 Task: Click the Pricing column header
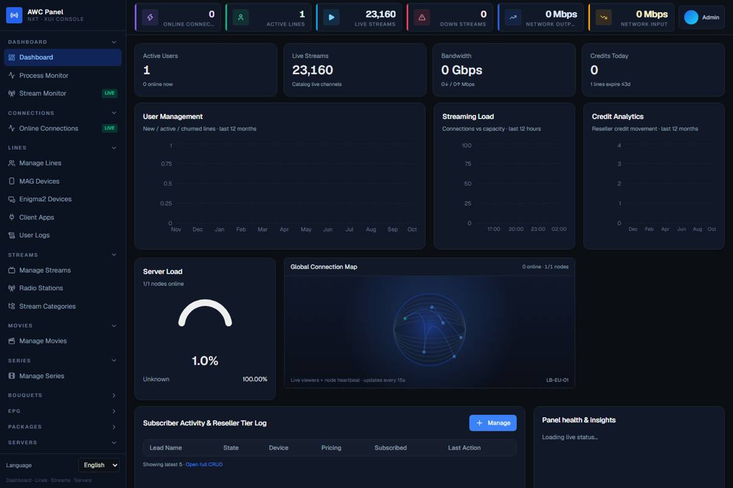pos(331,448)
